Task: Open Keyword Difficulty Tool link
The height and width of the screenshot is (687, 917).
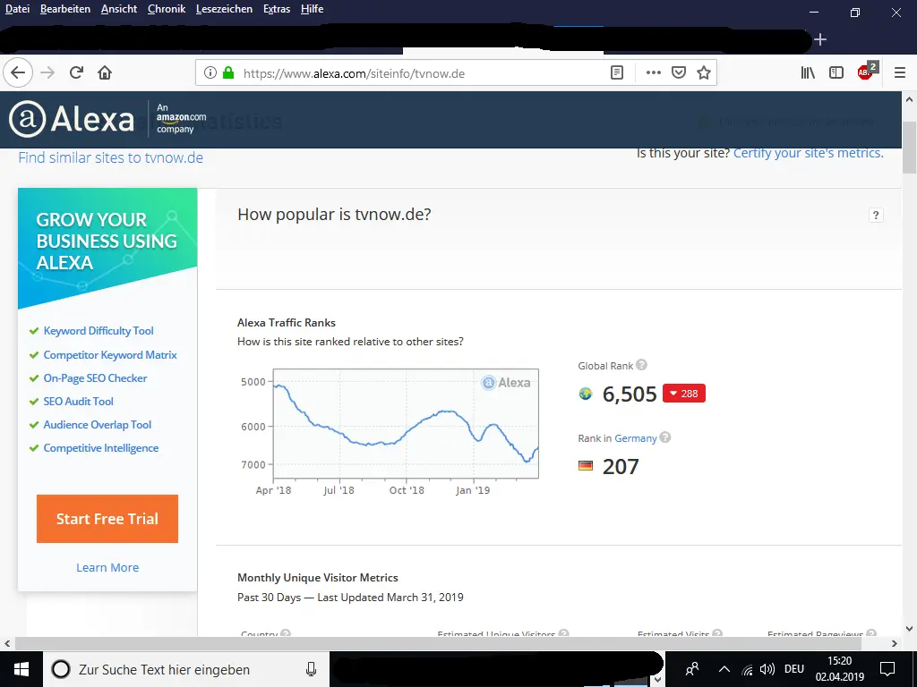Action: [x=99, y=331]
